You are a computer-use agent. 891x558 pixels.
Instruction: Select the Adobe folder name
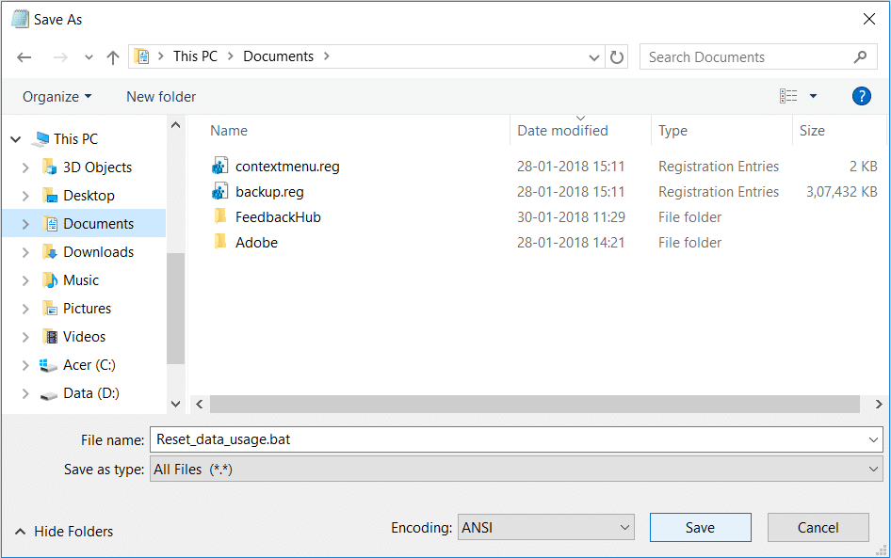256,243
